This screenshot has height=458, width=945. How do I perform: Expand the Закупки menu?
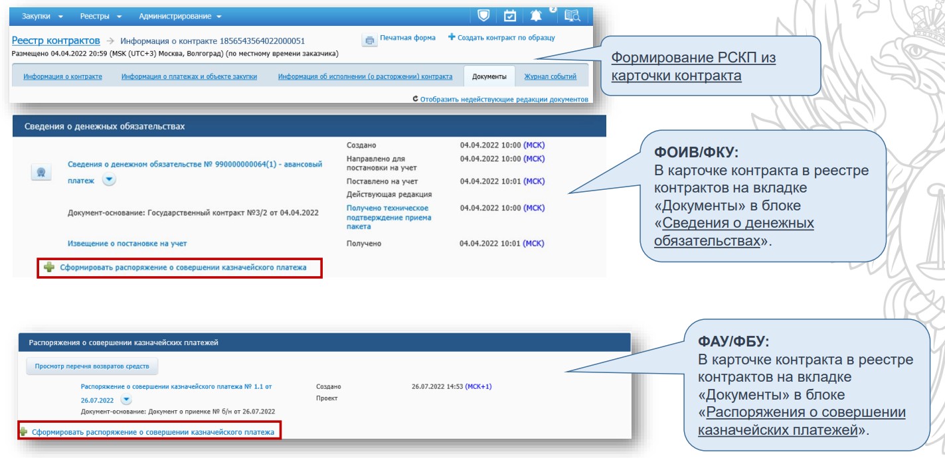(43, 15)
